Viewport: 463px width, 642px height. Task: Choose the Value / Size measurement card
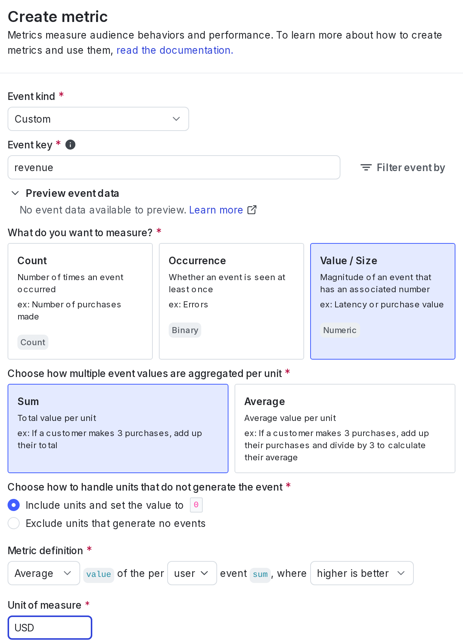tap(383, 301)
